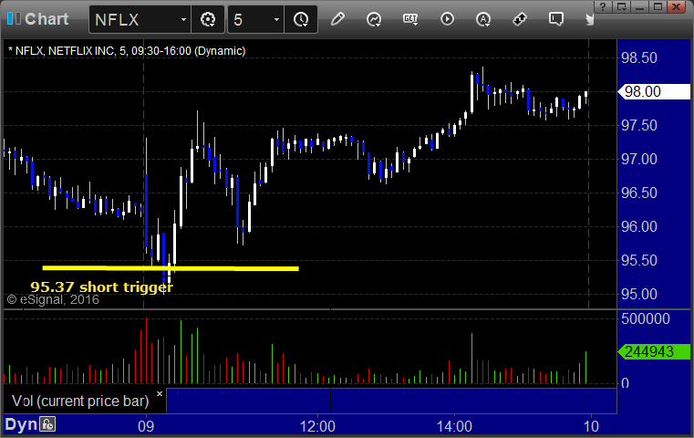
Task: Click the 95.37 short trigger annotation
Action: point(102,287)
